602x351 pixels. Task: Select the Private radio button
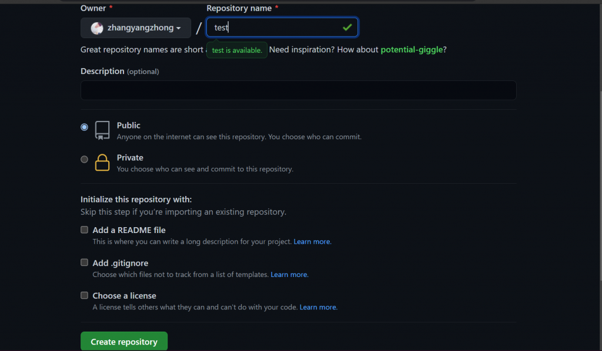pyautogui.click(x=85, y=159)
